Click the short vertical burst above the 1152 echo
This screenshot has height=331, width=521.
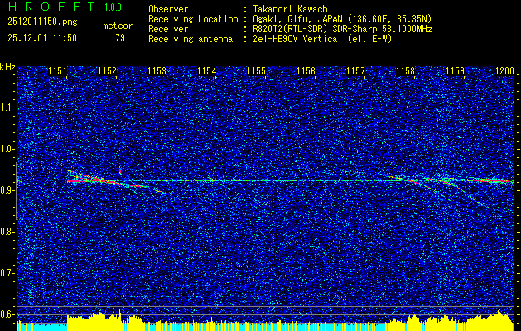coord(120,171)
